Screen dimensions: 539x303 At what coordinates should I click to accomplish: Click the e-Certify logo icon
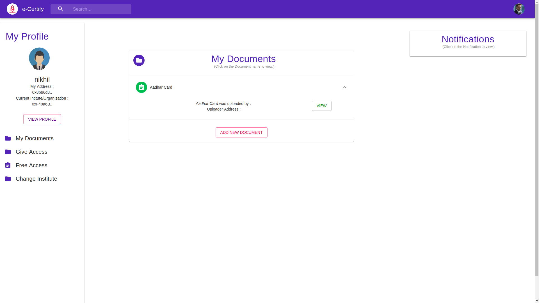[12, 9]
